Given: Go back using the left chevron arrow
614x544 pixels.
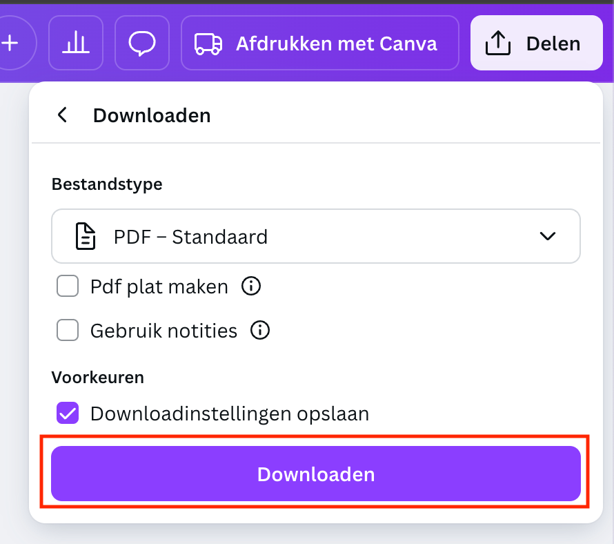Looking at the screenshot, I should click(x=62, y=115).
